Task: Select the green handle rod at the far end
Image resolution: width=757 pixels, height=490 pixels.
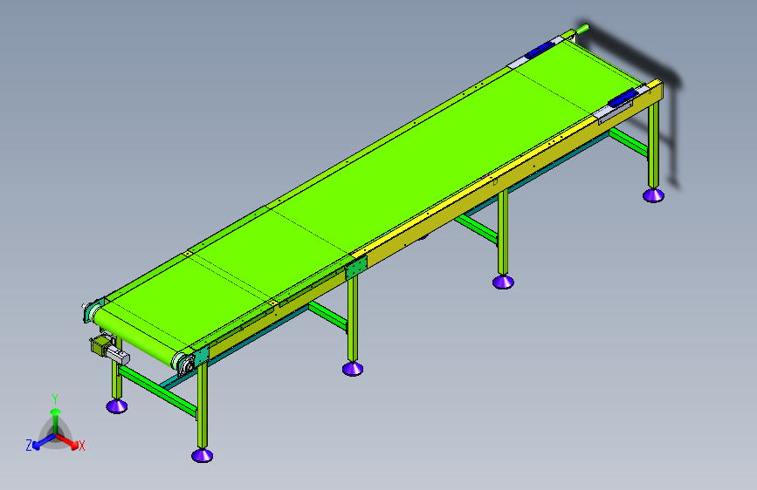Action: [582, 29]
